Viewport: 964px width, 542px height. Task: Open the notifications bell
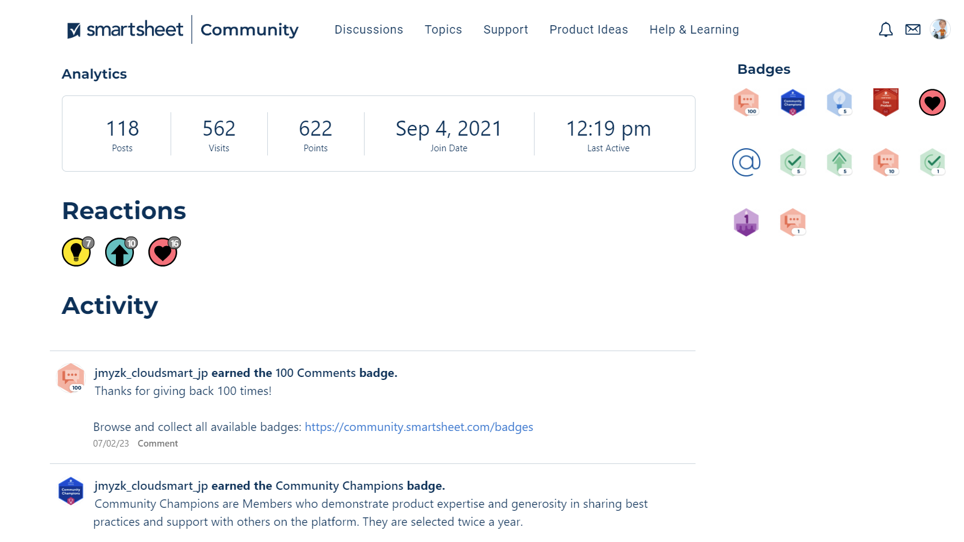coord(885,29)
